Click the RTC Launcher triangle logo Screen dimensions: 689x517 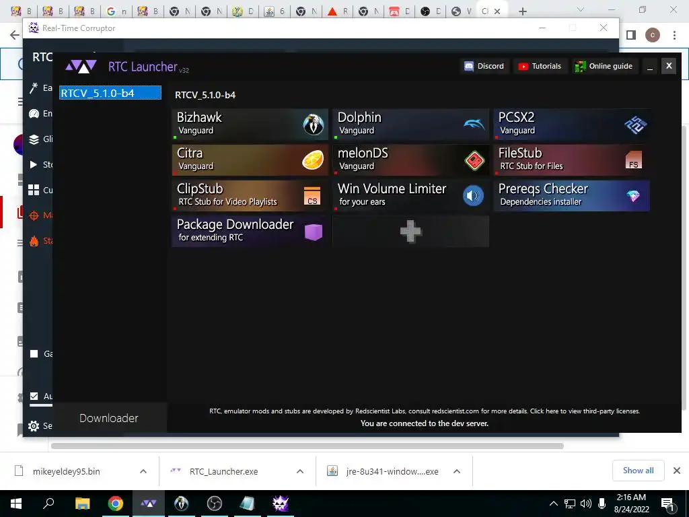[81, 67]
